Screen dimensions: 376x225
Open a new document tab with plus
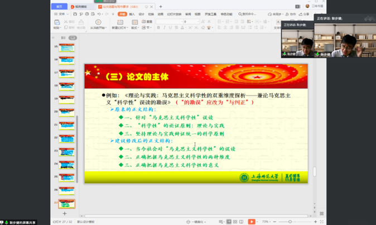tap(161, 7)
